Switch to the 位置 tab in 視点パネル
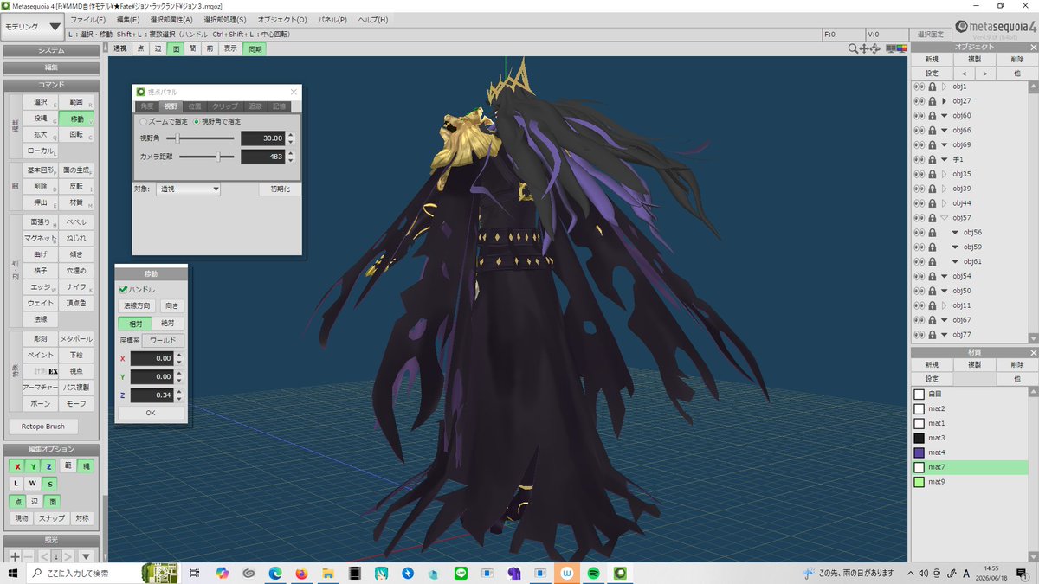 195,106
